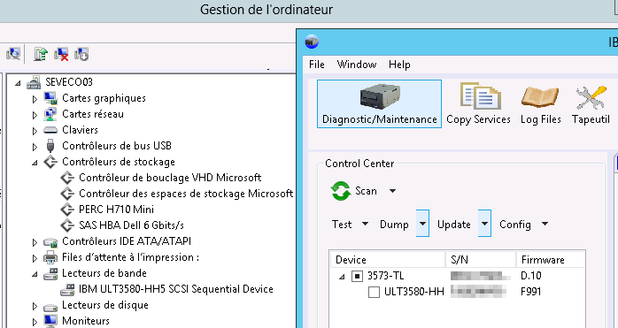Click the toolbar icon with the down arrow
The image size is (618, 328).
coord(82,54)
